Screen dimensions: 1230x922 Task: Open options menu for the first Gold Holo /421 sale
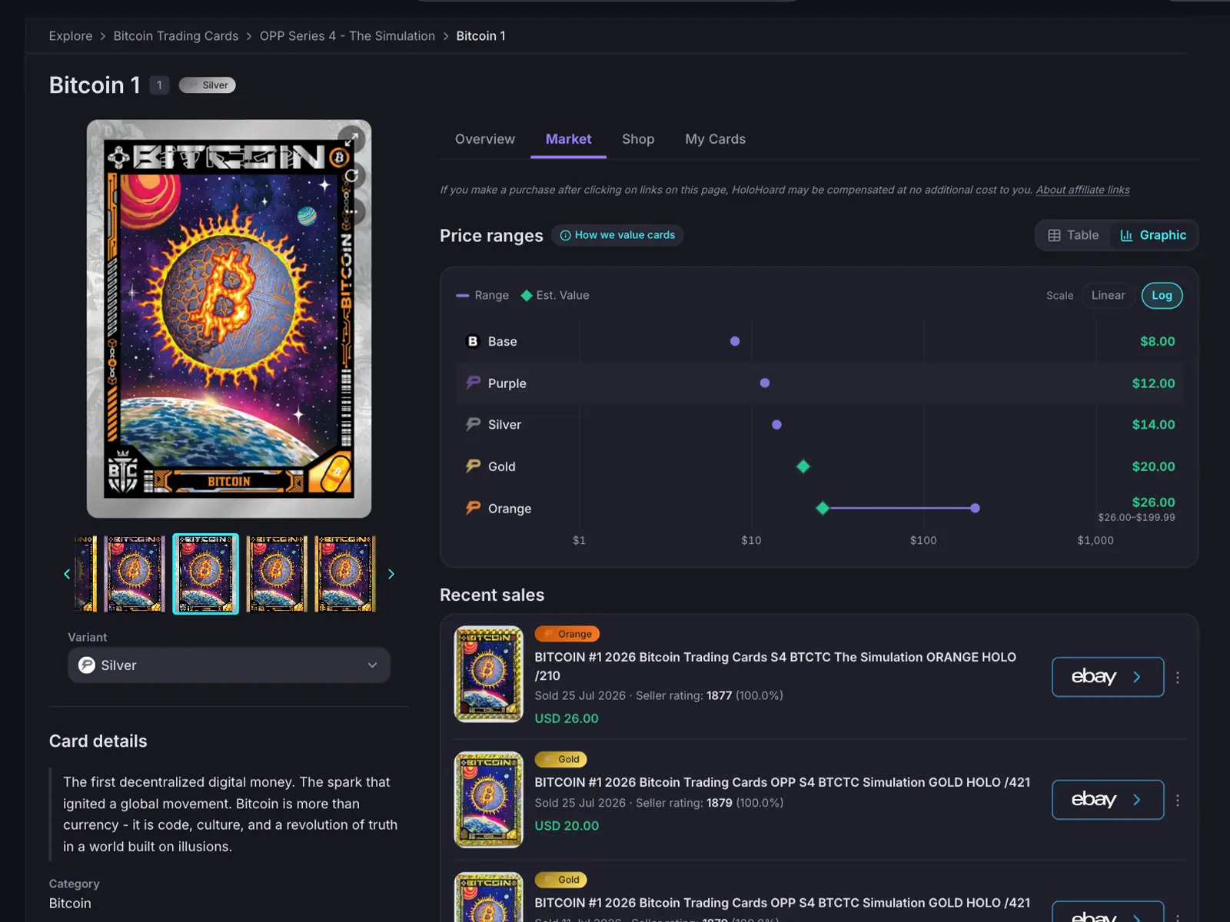pyautogui.click(x=1177, y=800)
